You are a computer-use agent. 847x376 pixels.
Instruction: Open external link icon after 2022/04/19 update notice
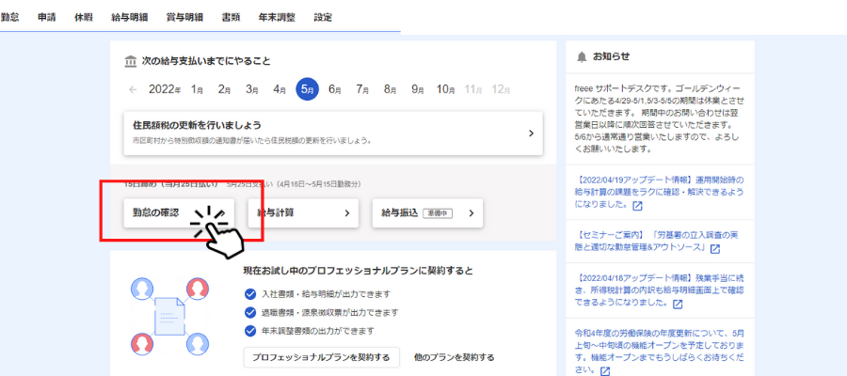click(x=638, y=205)
